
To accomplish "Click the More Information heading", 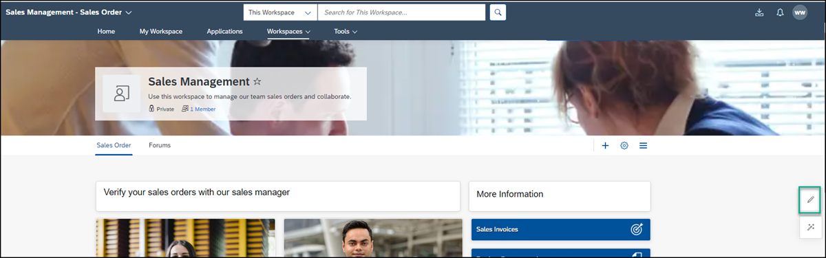I will tap(509, 194).
